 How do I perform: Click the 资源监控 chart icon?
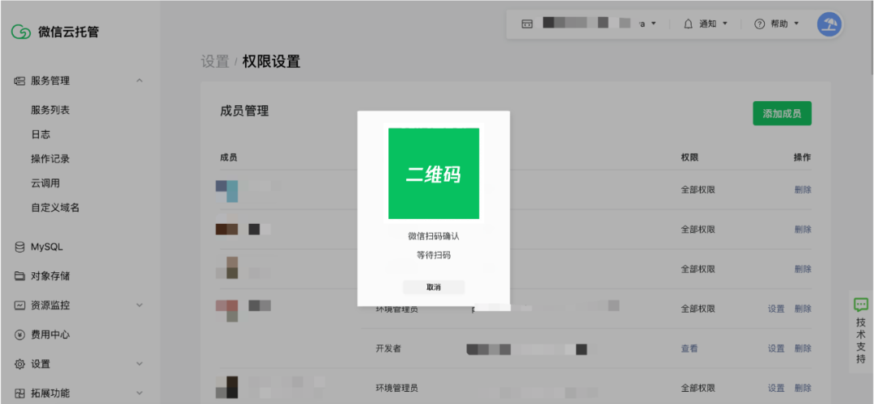[x=19, y=305]
